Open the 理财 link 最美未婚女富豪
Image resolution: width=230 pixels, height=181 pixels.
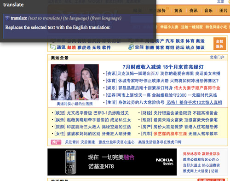[x=168, y=120]
